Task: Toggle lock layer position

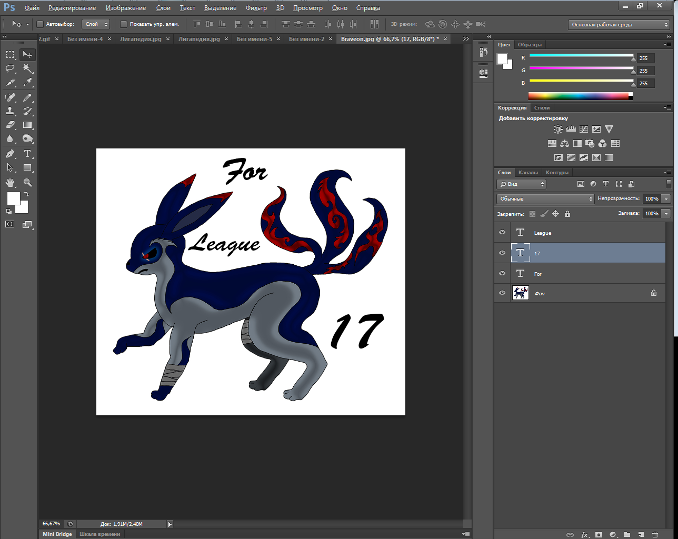Action: pos(555,214)
